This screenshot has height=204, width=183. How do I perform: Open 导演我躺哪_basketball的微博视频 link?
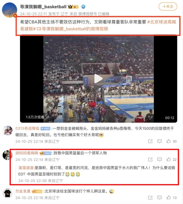tap(73, 29)
